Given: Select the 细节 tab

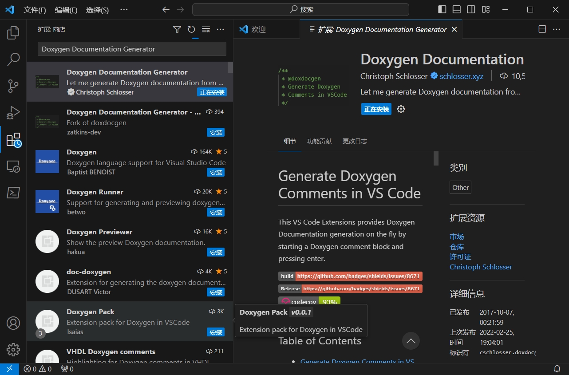Looking at the screenshot, I should pos(290,141).
